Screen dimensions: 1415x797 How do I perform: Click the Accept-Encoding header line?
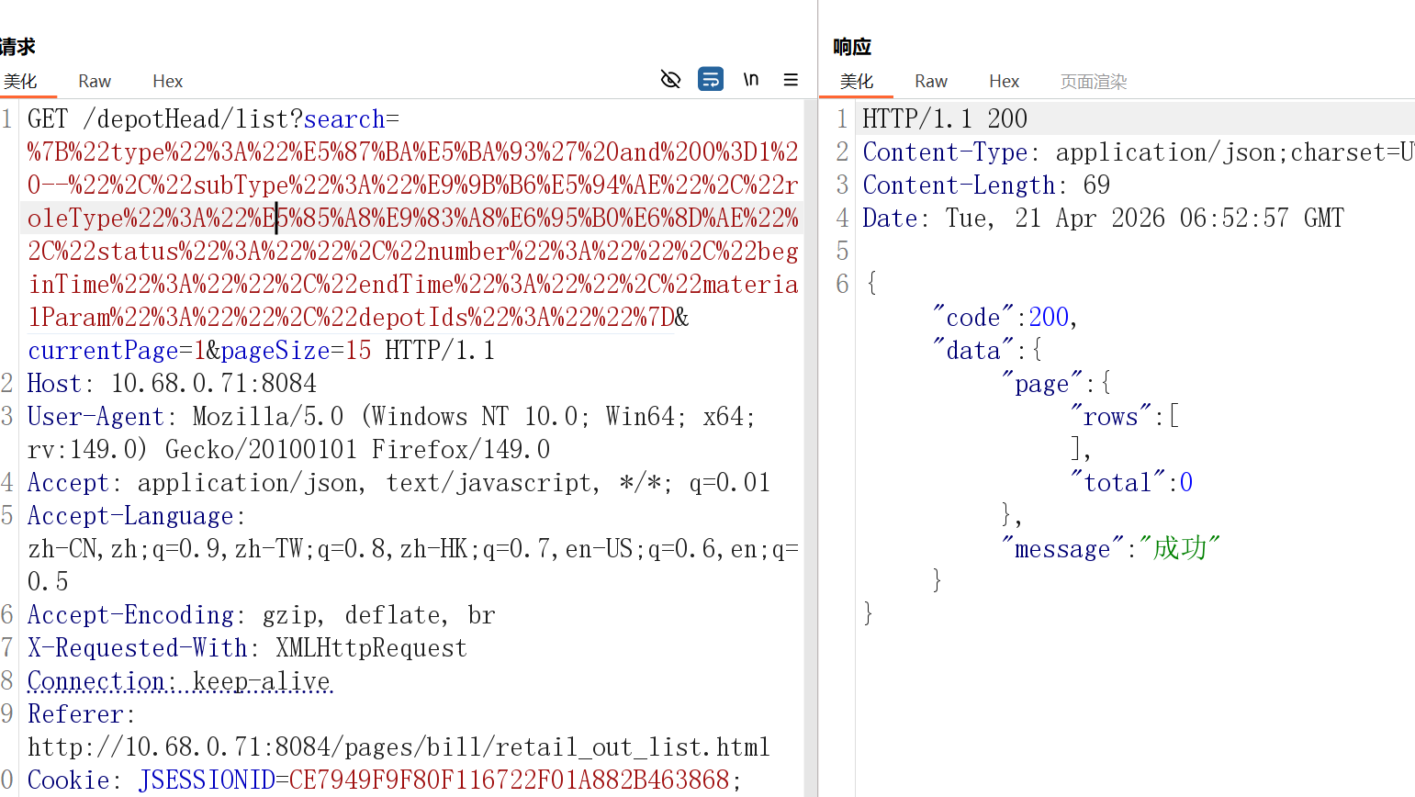point(262,615)
